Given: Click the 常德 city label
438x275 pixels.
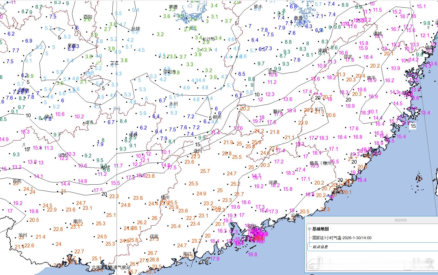Looking at the screenshot, I should pyautogui.click(x=173, y=7).
